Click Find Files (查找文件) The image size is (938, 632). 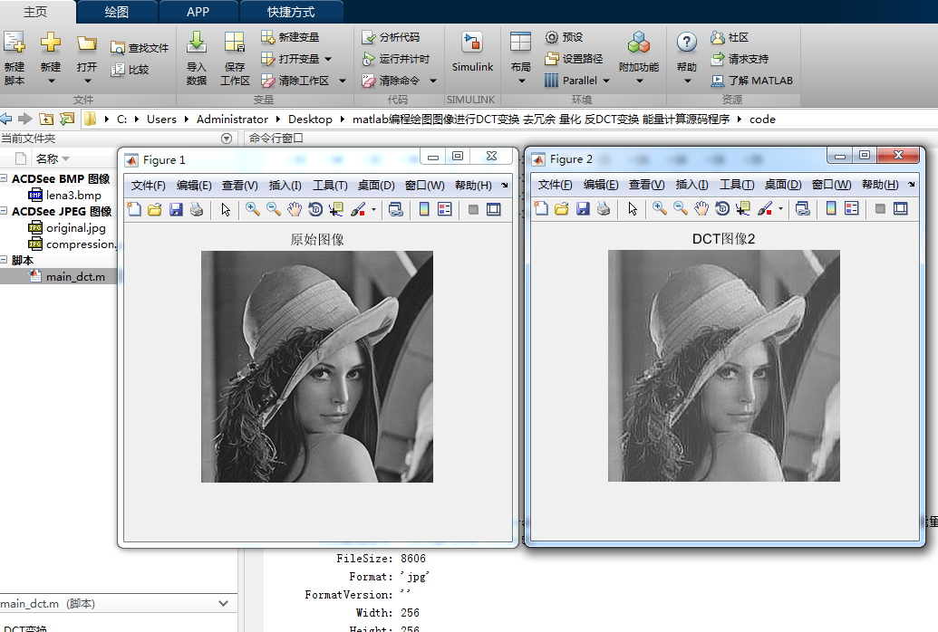tap(140, 48)
